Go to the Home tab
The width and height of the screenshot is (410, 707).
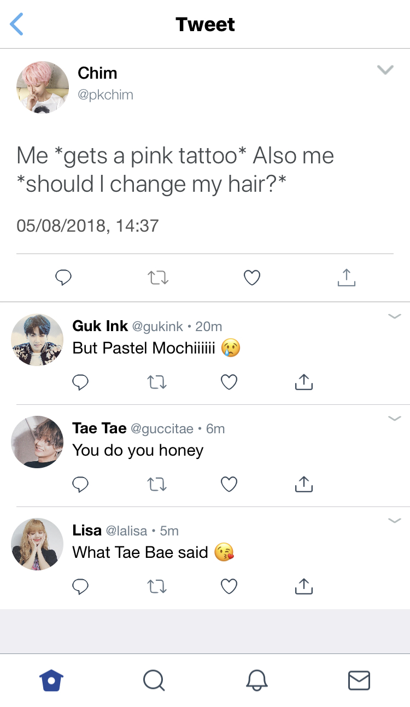point(52,681)
